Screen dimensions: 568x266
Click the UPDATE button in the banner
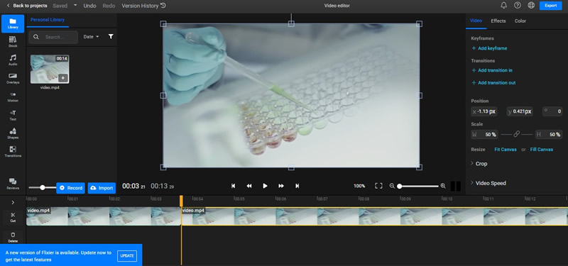(x=127, y=256)
